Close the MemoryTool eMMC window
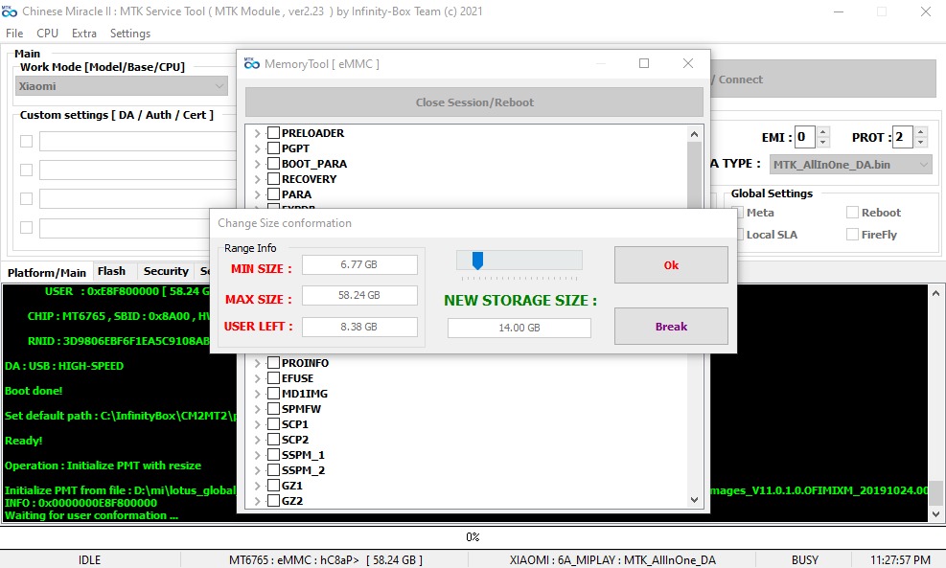Screen dimensions: 946x568 click(x=688, y=63)
